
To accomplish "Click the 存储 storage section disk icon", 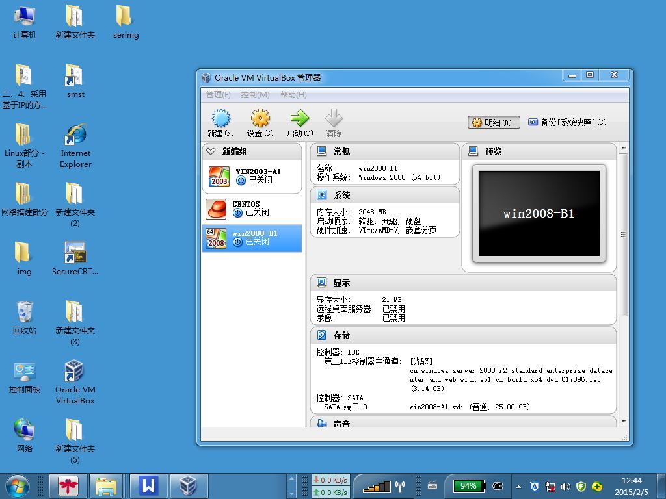I will point(321,335).
